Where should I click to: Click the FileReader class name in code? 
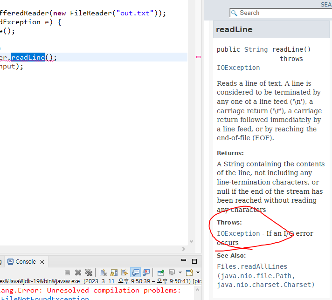91,14
